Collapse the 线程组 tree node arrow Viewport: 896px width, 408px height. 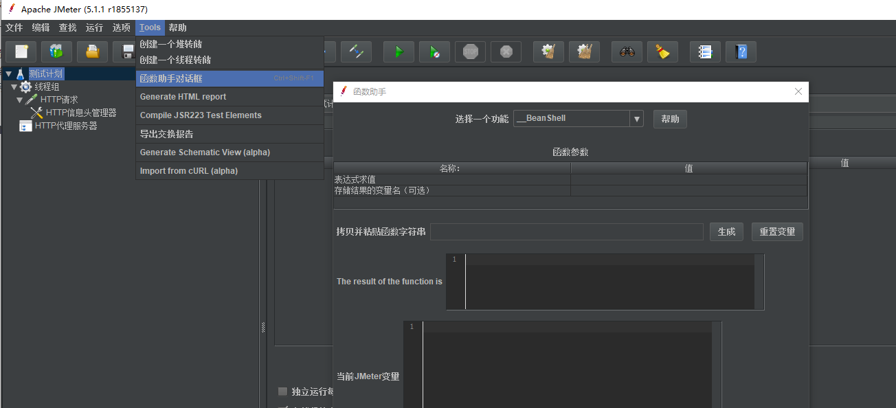pyautogui.click(x=14, y=87)
